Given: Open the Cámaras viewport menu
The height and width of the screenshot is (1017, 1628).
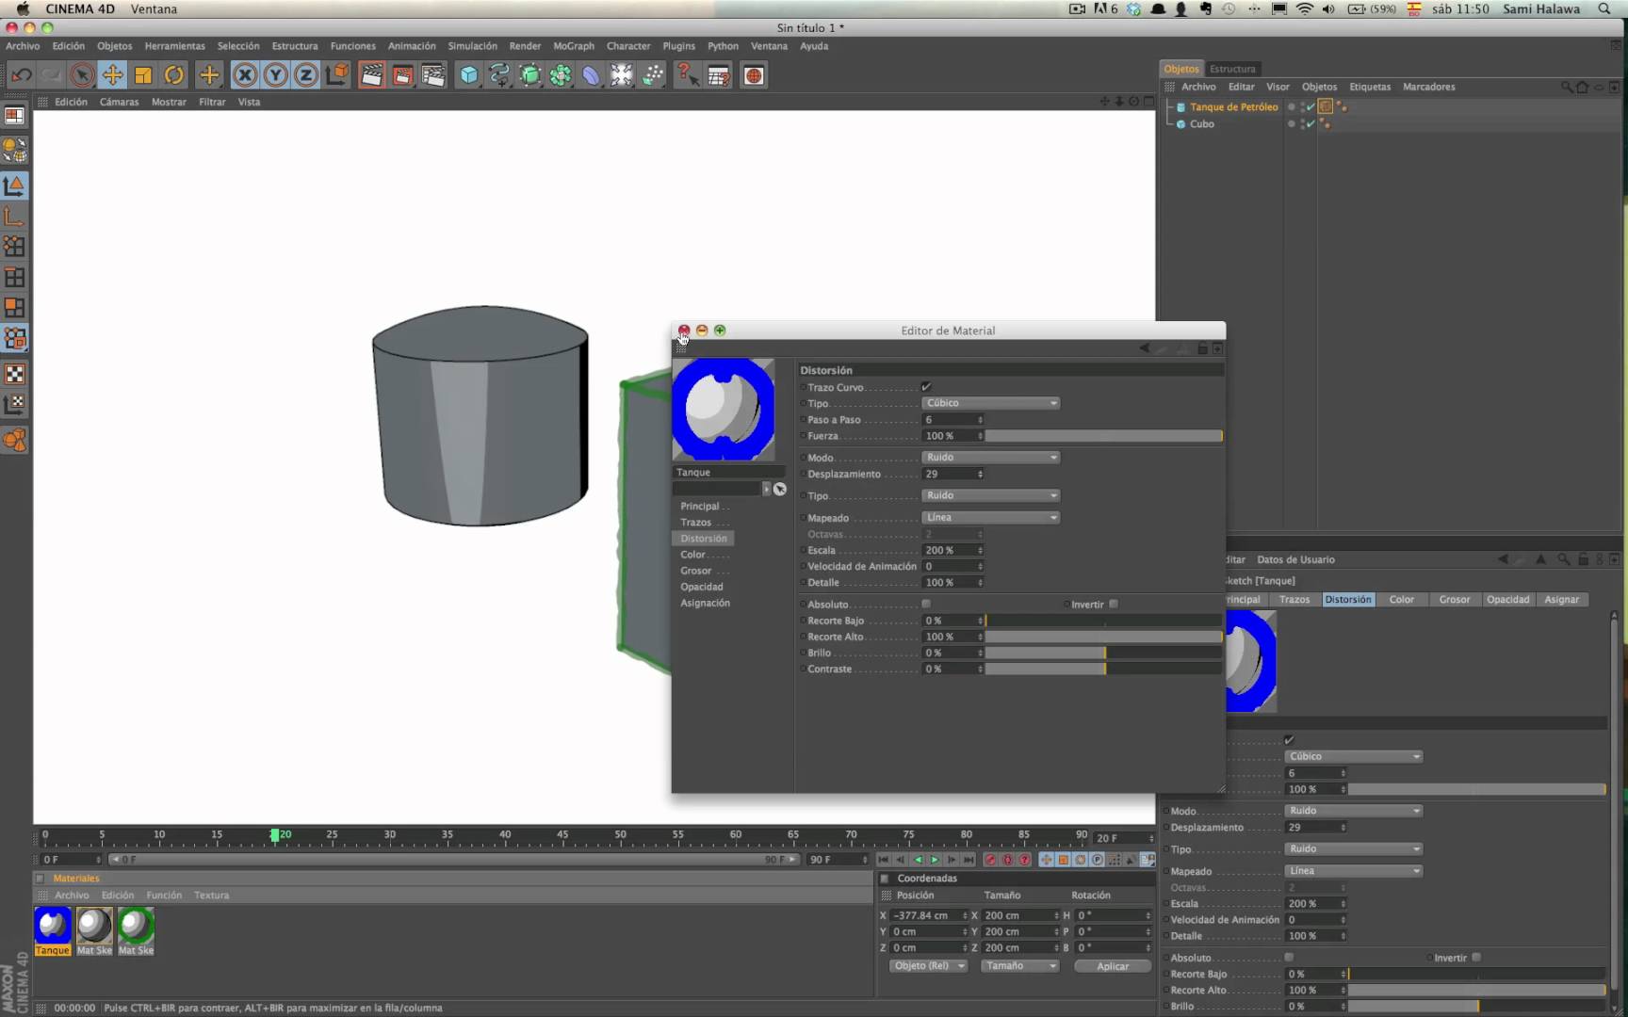Looking at the screenshot, I should click(x=119, y=102).
